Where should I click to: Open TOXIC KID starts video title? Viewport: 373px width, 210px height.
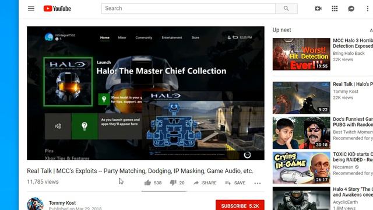(353, 157)
